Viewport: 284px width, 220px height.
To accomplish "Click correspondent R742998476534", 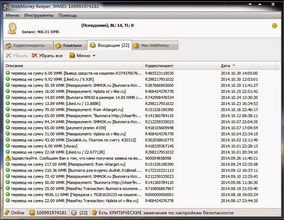I will pos(159,97).
